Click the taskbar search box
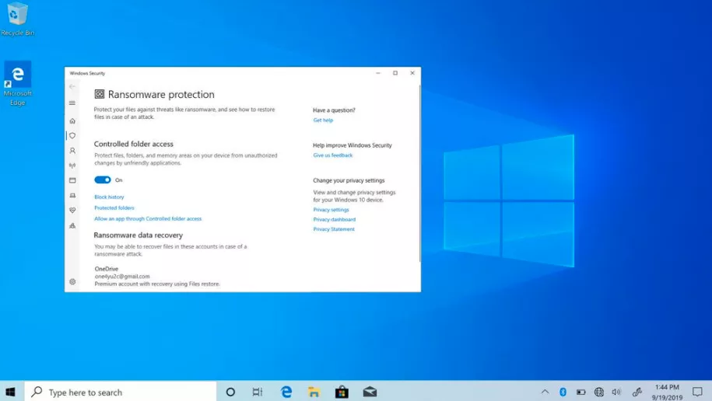Image resolution: width=712 pixels, height=401 pixels. tap(121, 392)
